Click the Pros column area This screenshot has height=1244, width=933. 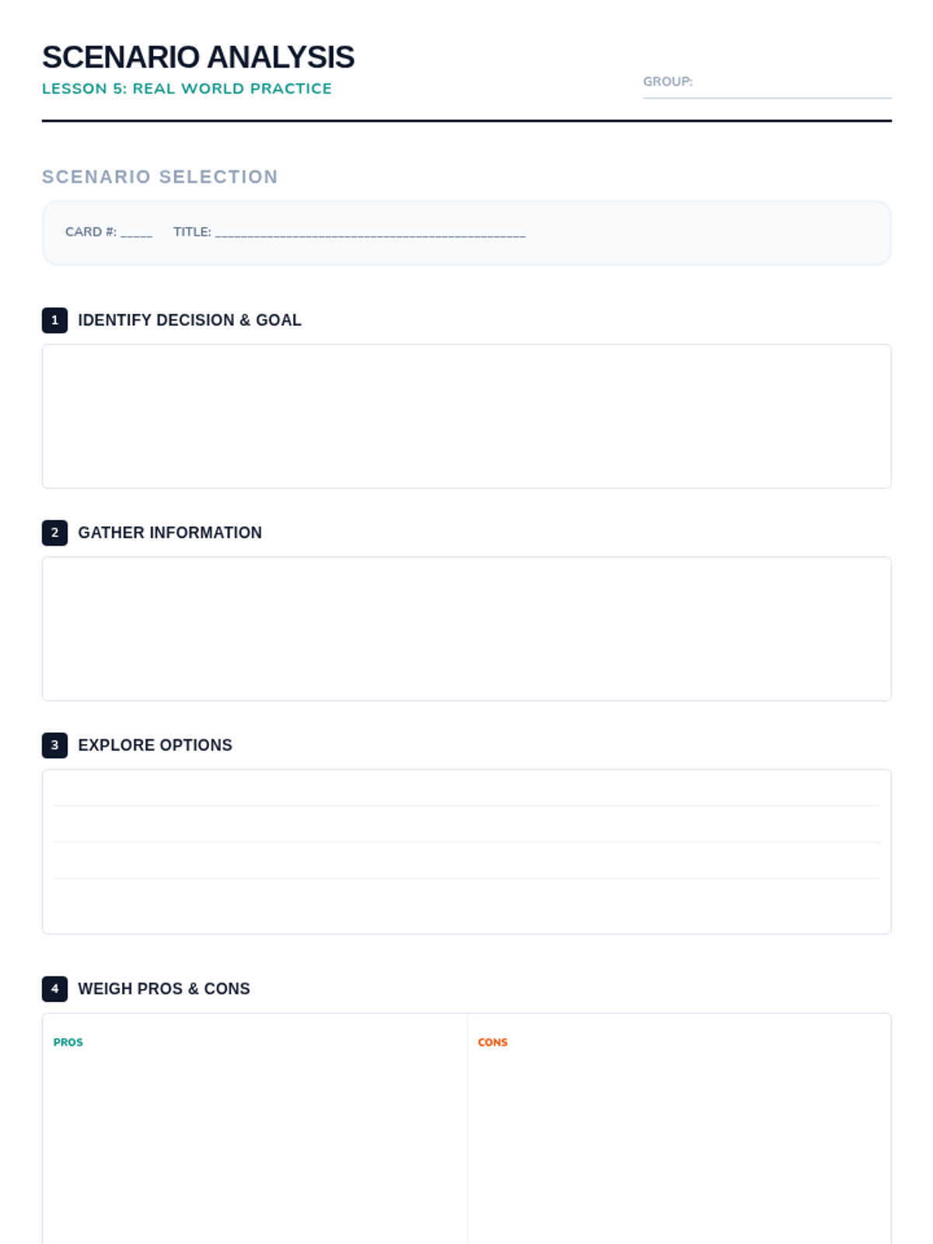pyautogui.click(x=255, y=1129)
